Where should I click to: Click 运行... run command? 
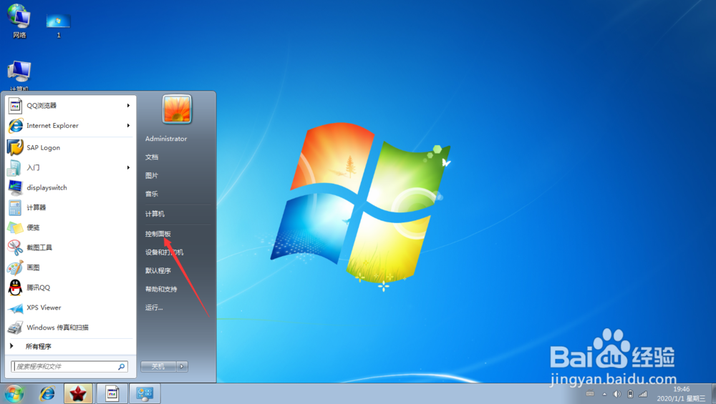coord(154,307)
